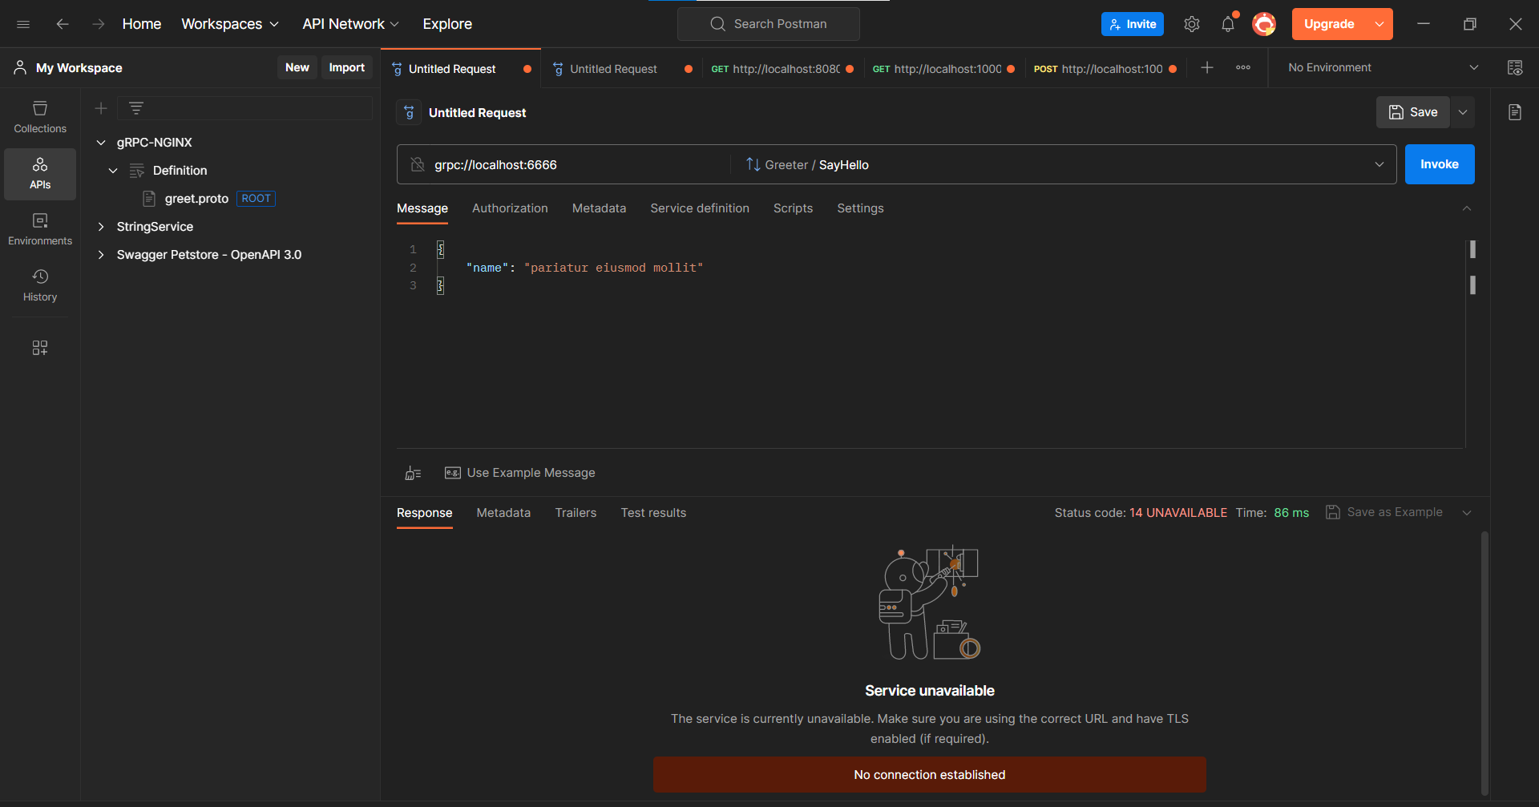Viewport: 1539px width, 807px height.
Task: Beautify the message body with the format icon
Action: pos(412,473)
